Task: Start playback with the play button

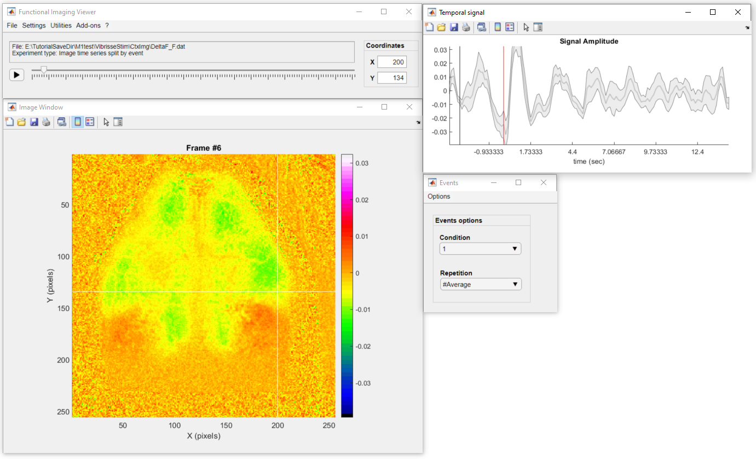Action: click(x=17, y=74)
